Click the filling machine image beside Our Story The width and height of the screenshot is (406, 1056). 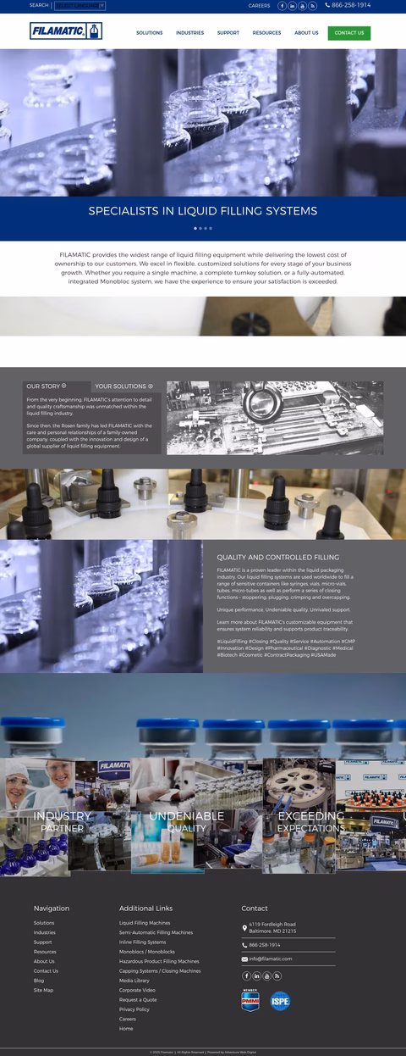coord(275,417)
